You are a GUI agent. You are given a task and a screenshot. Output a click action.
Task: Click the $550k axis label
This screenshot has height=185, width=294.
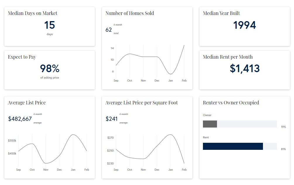tap(12, 141)
